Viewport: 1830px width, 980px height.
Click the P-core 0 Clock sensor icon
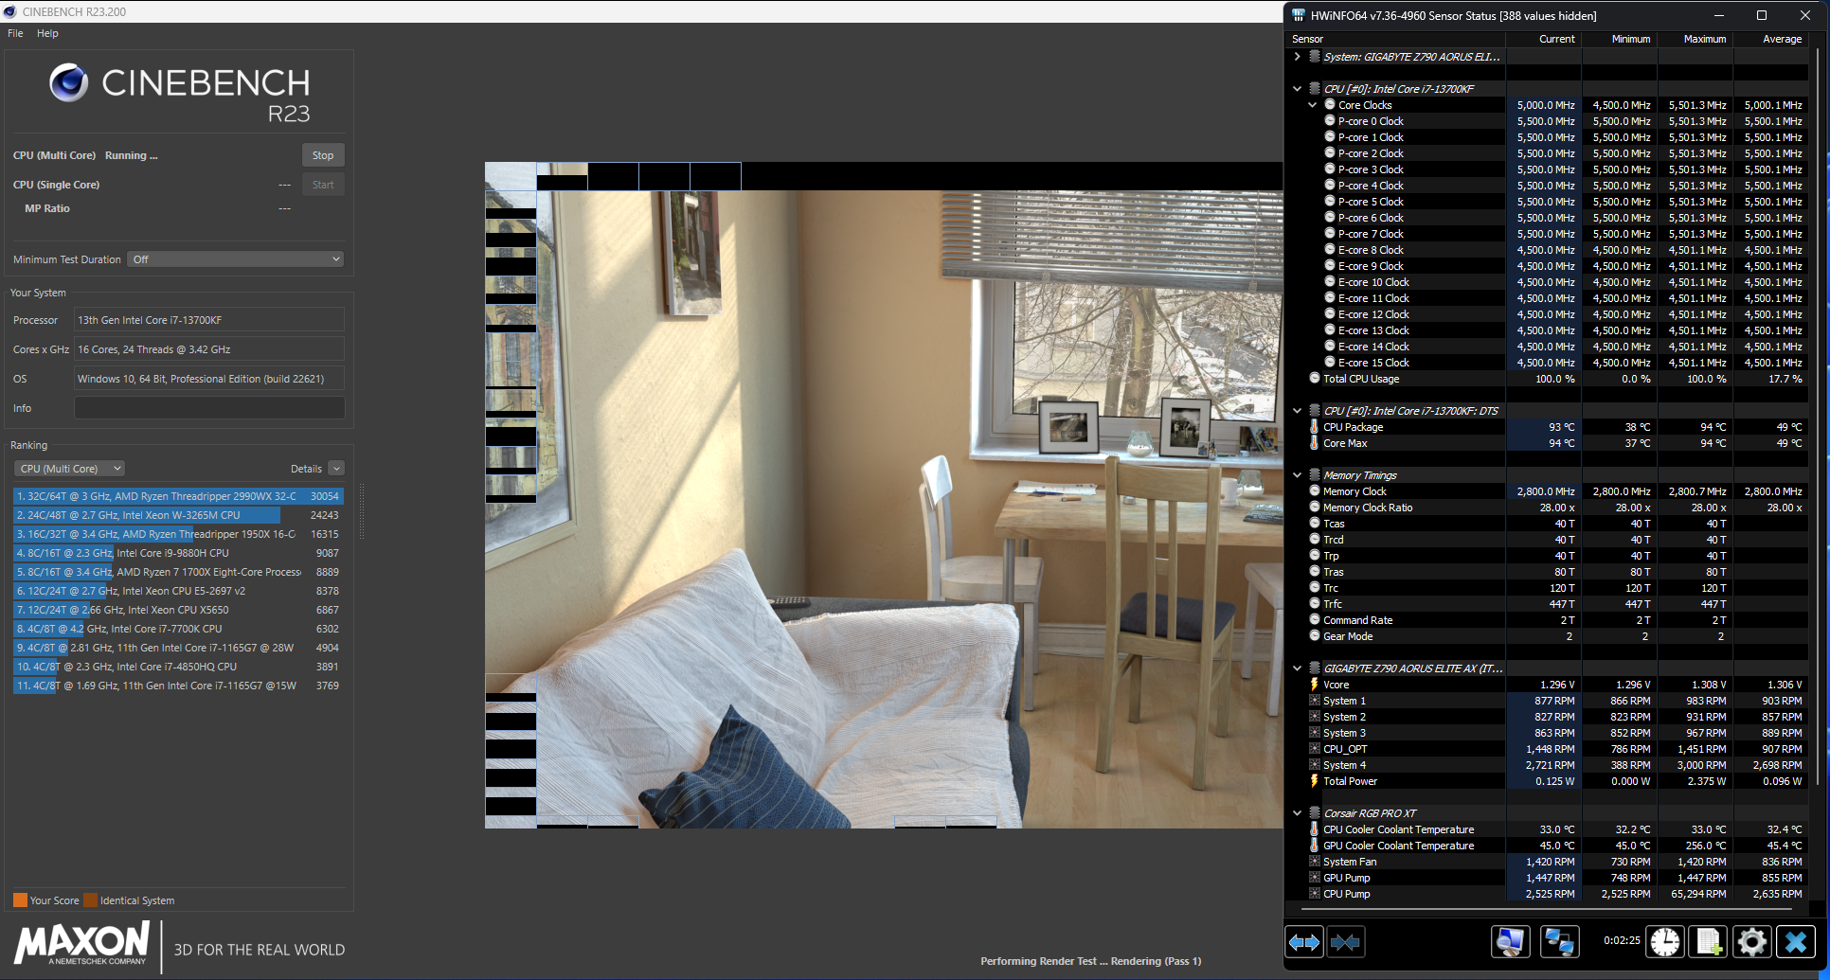(x=1330, y=121)
